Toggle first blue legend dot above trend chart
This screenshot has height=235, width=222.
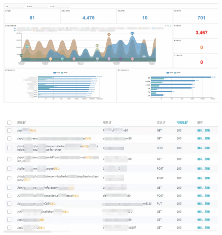coord(15,28)
